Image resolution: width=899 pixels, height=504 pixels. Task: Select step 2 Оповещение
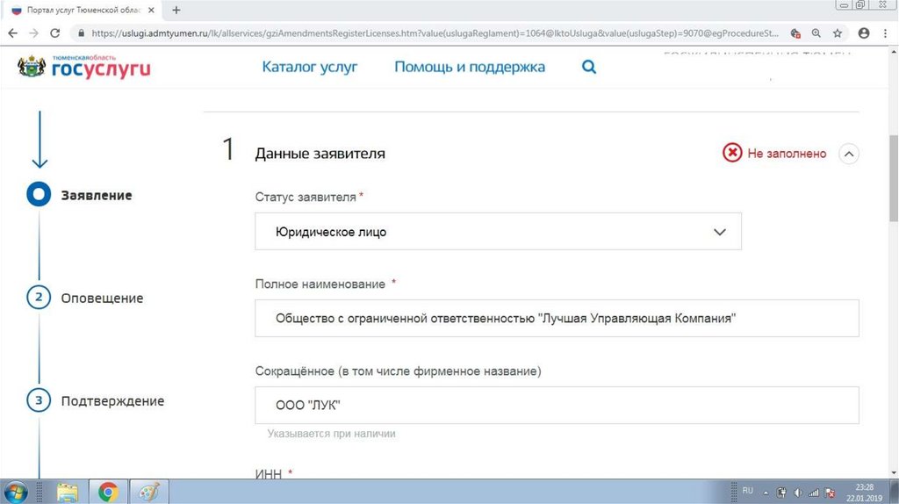coord(85,298)
